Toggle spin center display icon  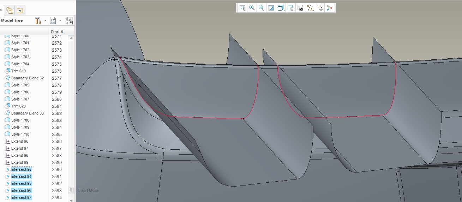pyautogui.click(x=329, y=8)
